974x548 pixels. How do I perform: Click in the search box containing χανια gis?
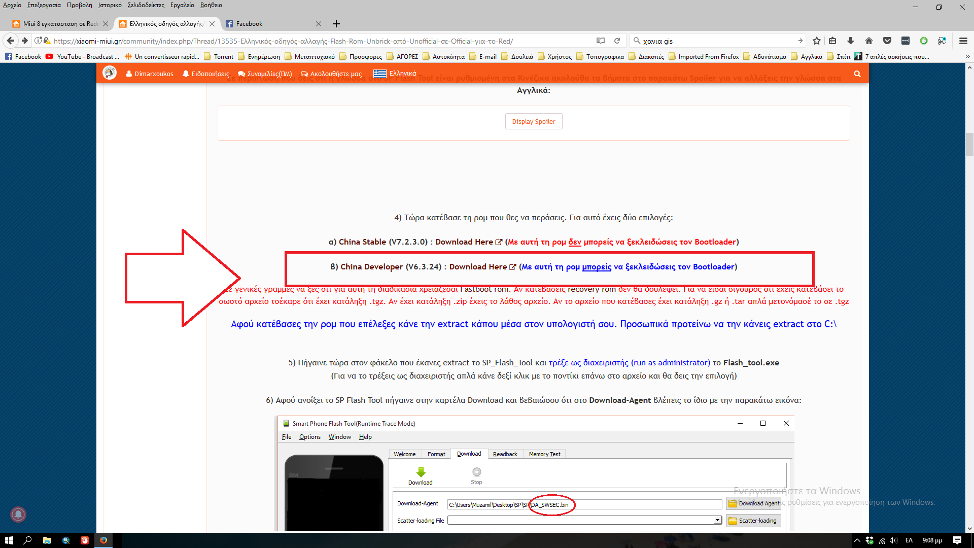tap(715, 41)
